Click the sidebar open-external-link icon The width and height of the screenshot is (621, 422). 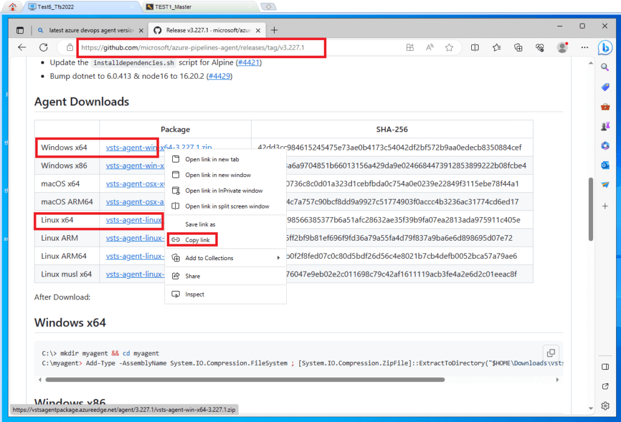pyautogui.click(x=605, y=386)
